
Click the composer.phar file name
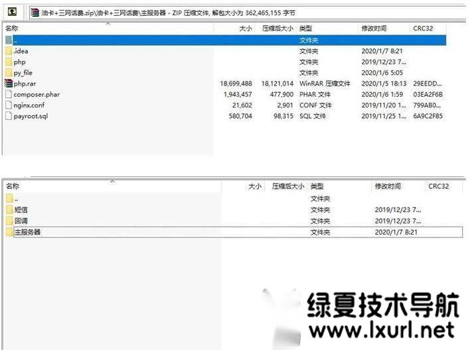click(x=37, y=94)
